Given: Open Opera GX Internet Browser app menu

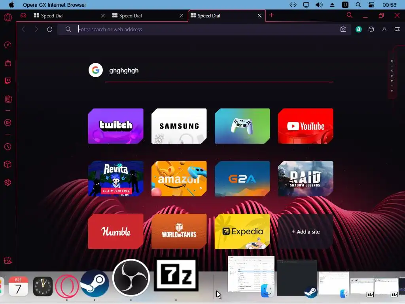Looking at the screenshot, I should pyautogui.click(x=55, y=5).
